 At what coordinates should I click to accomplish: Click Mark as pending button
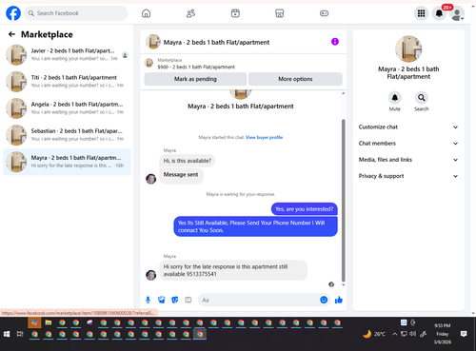pos(195,79)
